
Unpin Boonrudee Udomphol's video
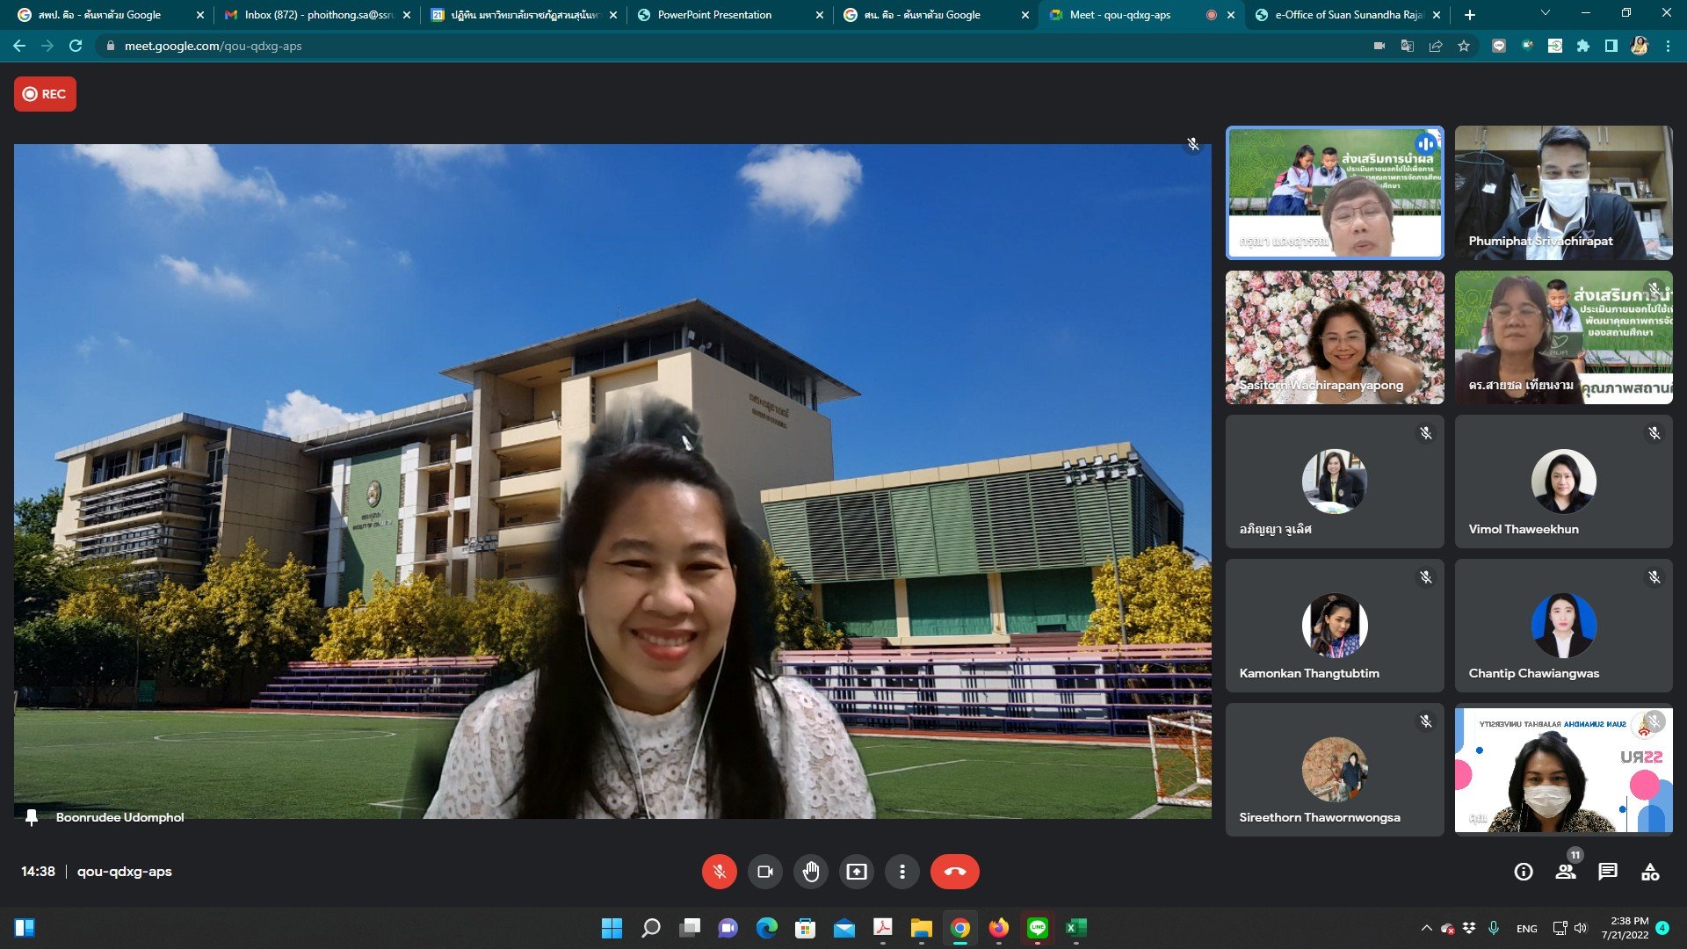click(32, 817)
